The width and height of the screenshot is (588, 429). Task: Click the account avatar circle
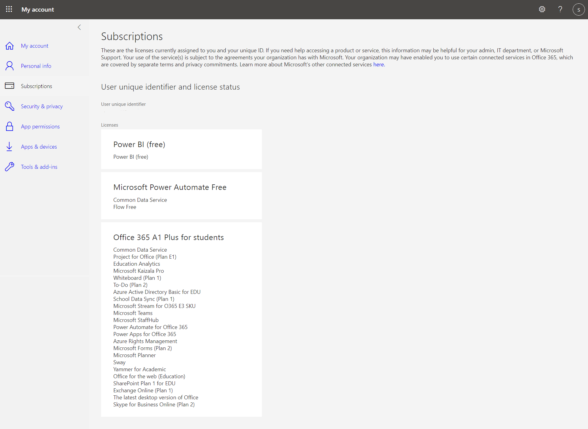[x=579, y=9]
